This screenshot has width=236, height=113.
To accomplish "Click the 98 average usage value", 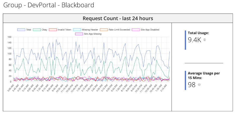I will [192, 85].
